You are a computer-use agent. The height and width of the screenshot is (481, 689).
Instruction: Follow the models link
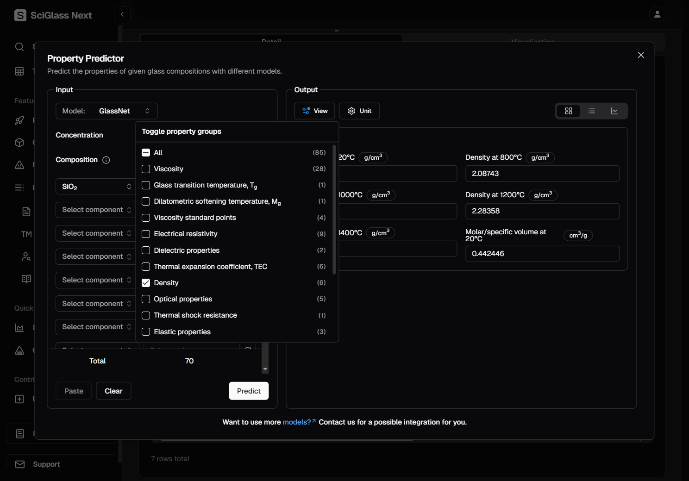tap(298, 422)
